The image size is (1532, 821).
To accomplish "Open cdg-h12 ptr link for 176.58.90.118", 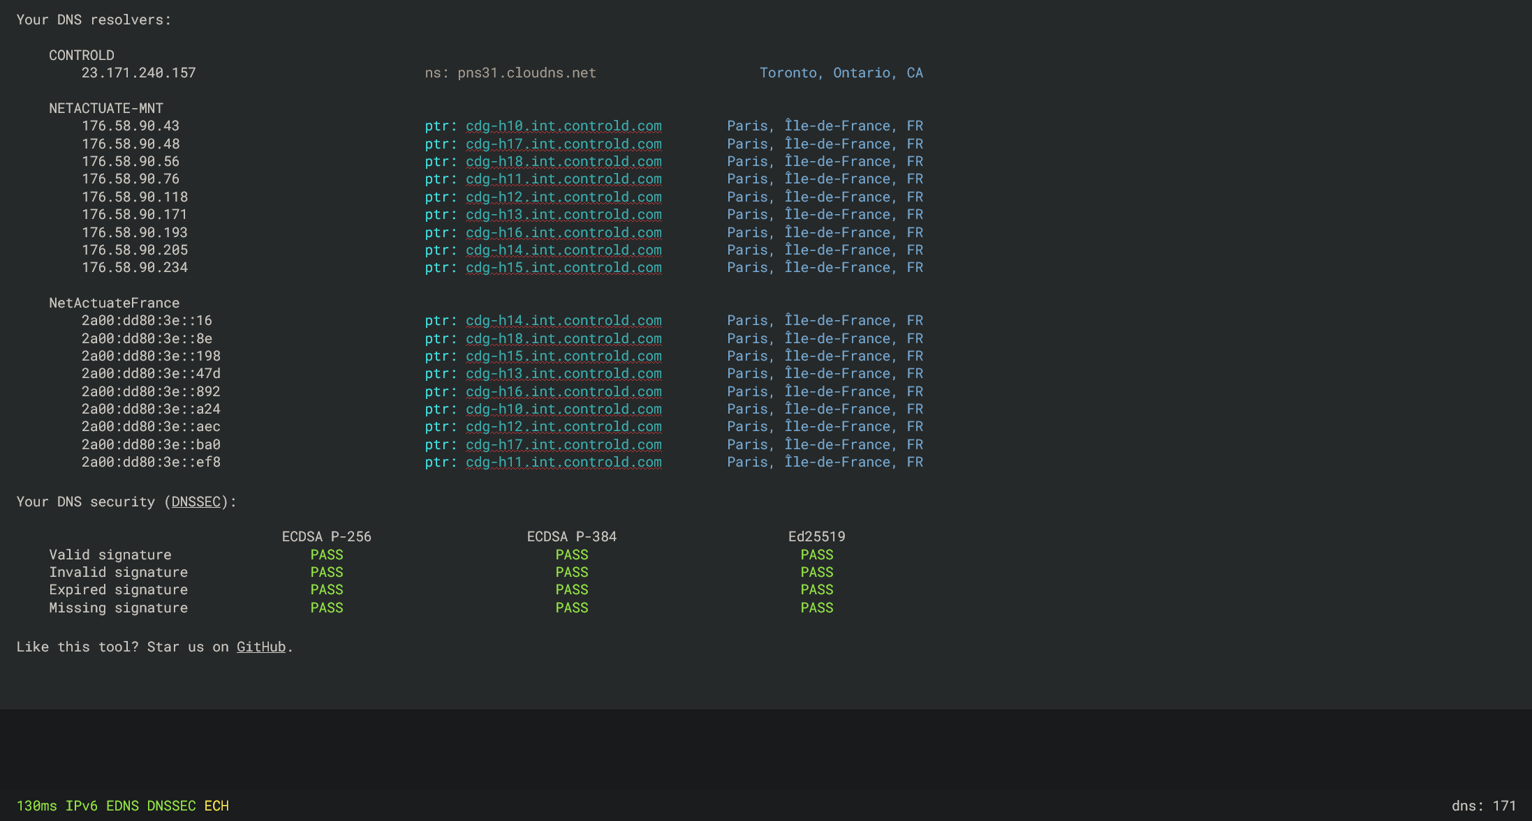I will [x=564, y=197].
